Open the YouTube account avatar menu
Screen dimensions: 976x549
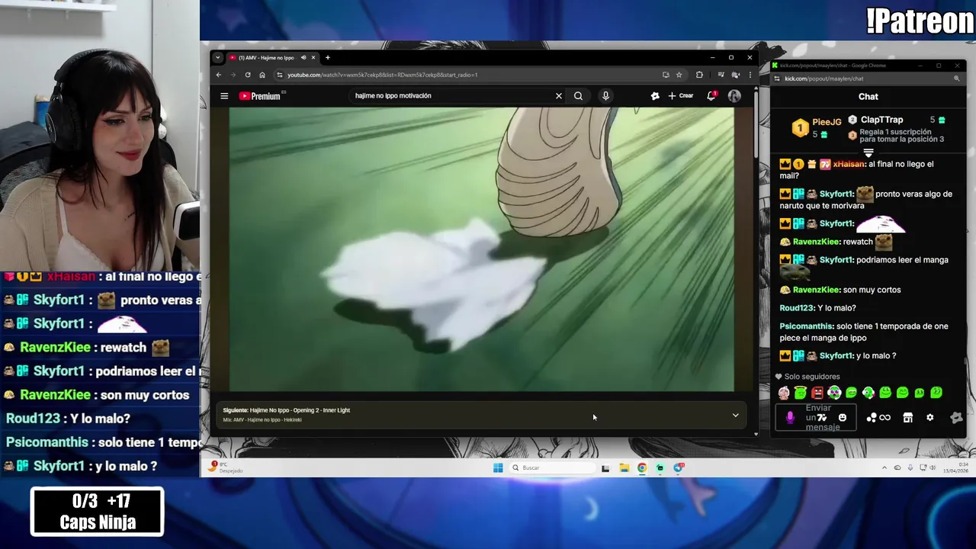(x=734, y=96)
